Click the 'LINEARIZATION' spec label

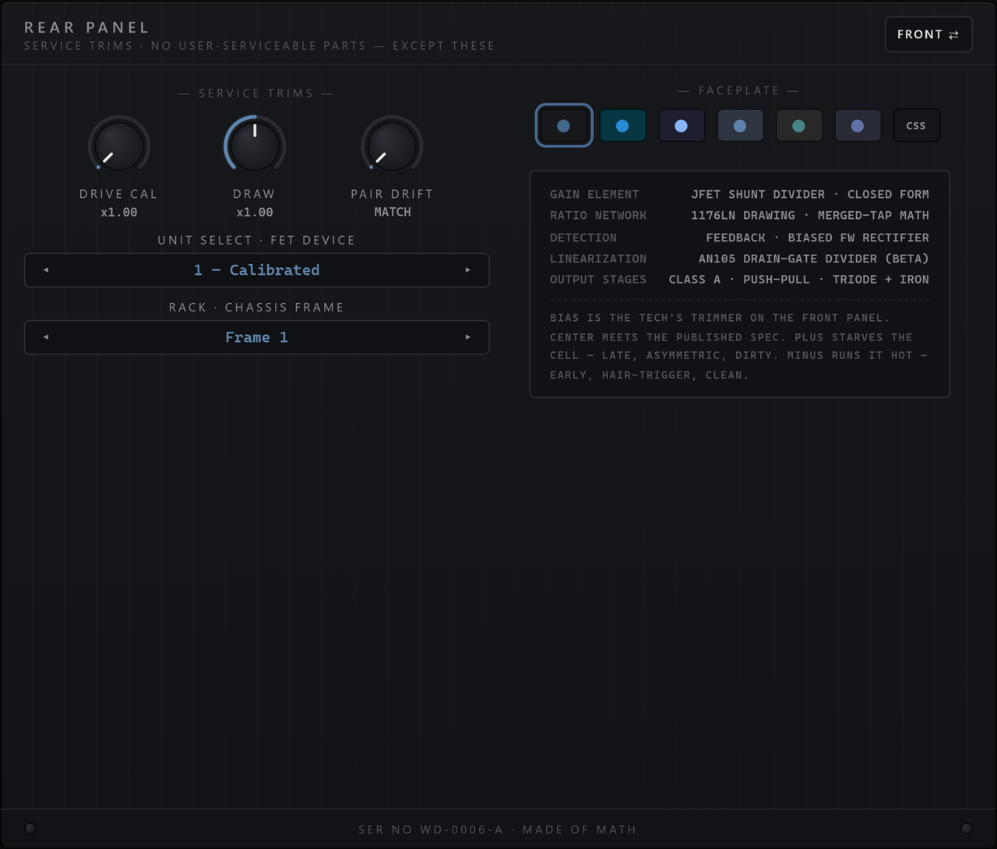pos(598,259)
